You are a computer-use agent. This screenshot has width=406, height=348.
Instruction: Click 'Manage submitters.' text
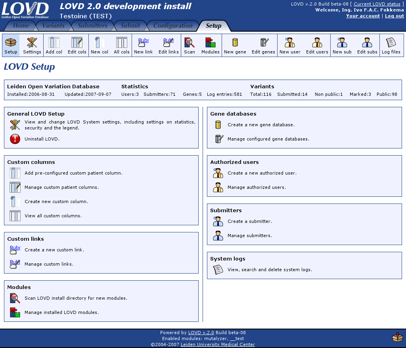pos(250,236)
